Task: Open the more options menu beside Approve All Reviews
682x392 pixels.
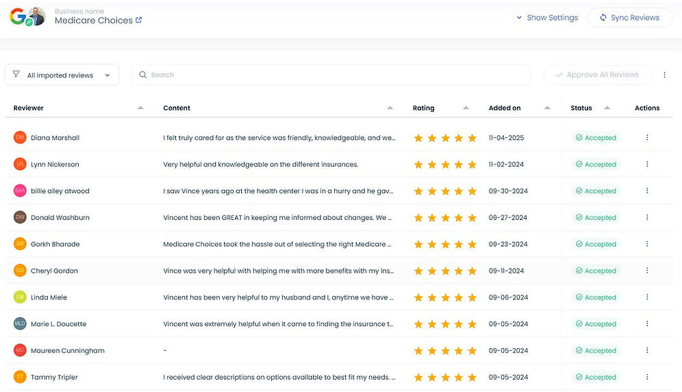Action: [664, 75]
